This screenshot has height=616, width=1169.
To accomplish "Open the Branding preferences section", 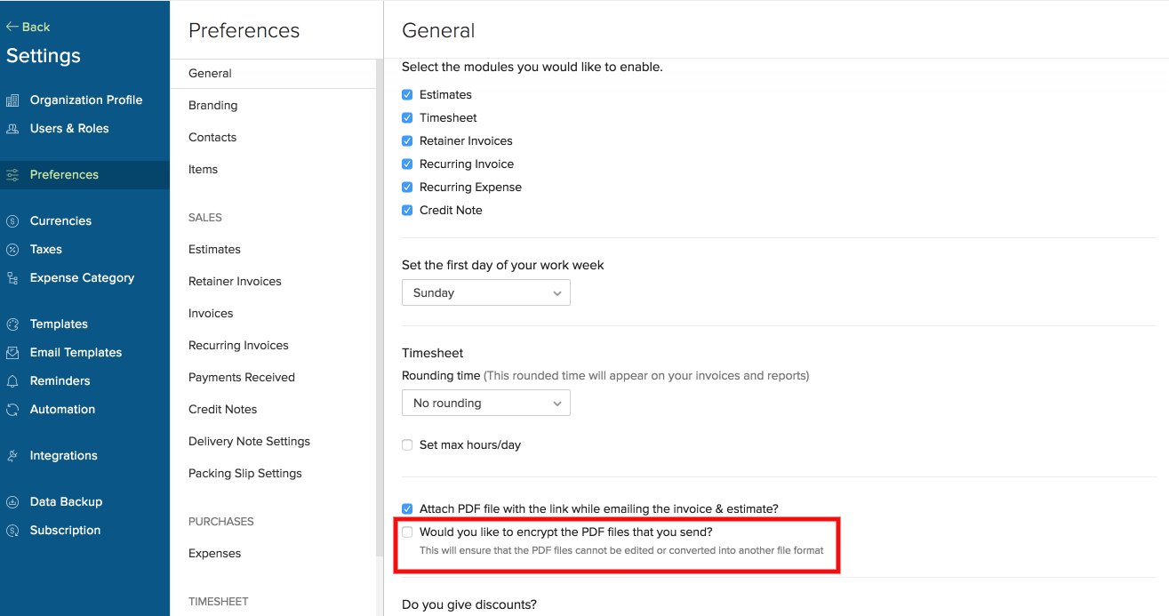I will click(212, 105).
